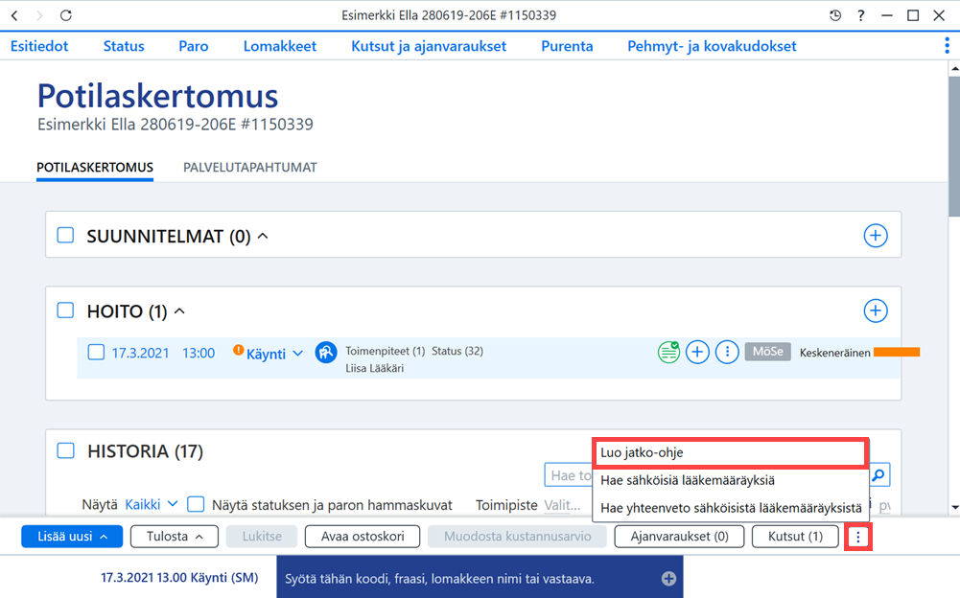Viewport: 960px width, 598px height.
Task: Add a new item with the Hoito section plus icon
Action: [x=876, y=310]
